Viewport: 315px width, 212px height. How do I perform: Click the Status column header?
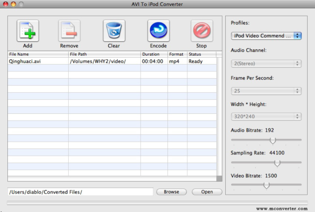(202, 54)
